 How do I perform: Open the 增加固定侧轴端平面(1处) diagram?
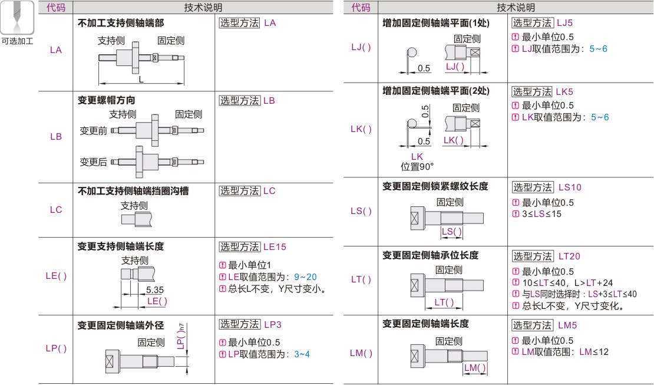[443, 60]
